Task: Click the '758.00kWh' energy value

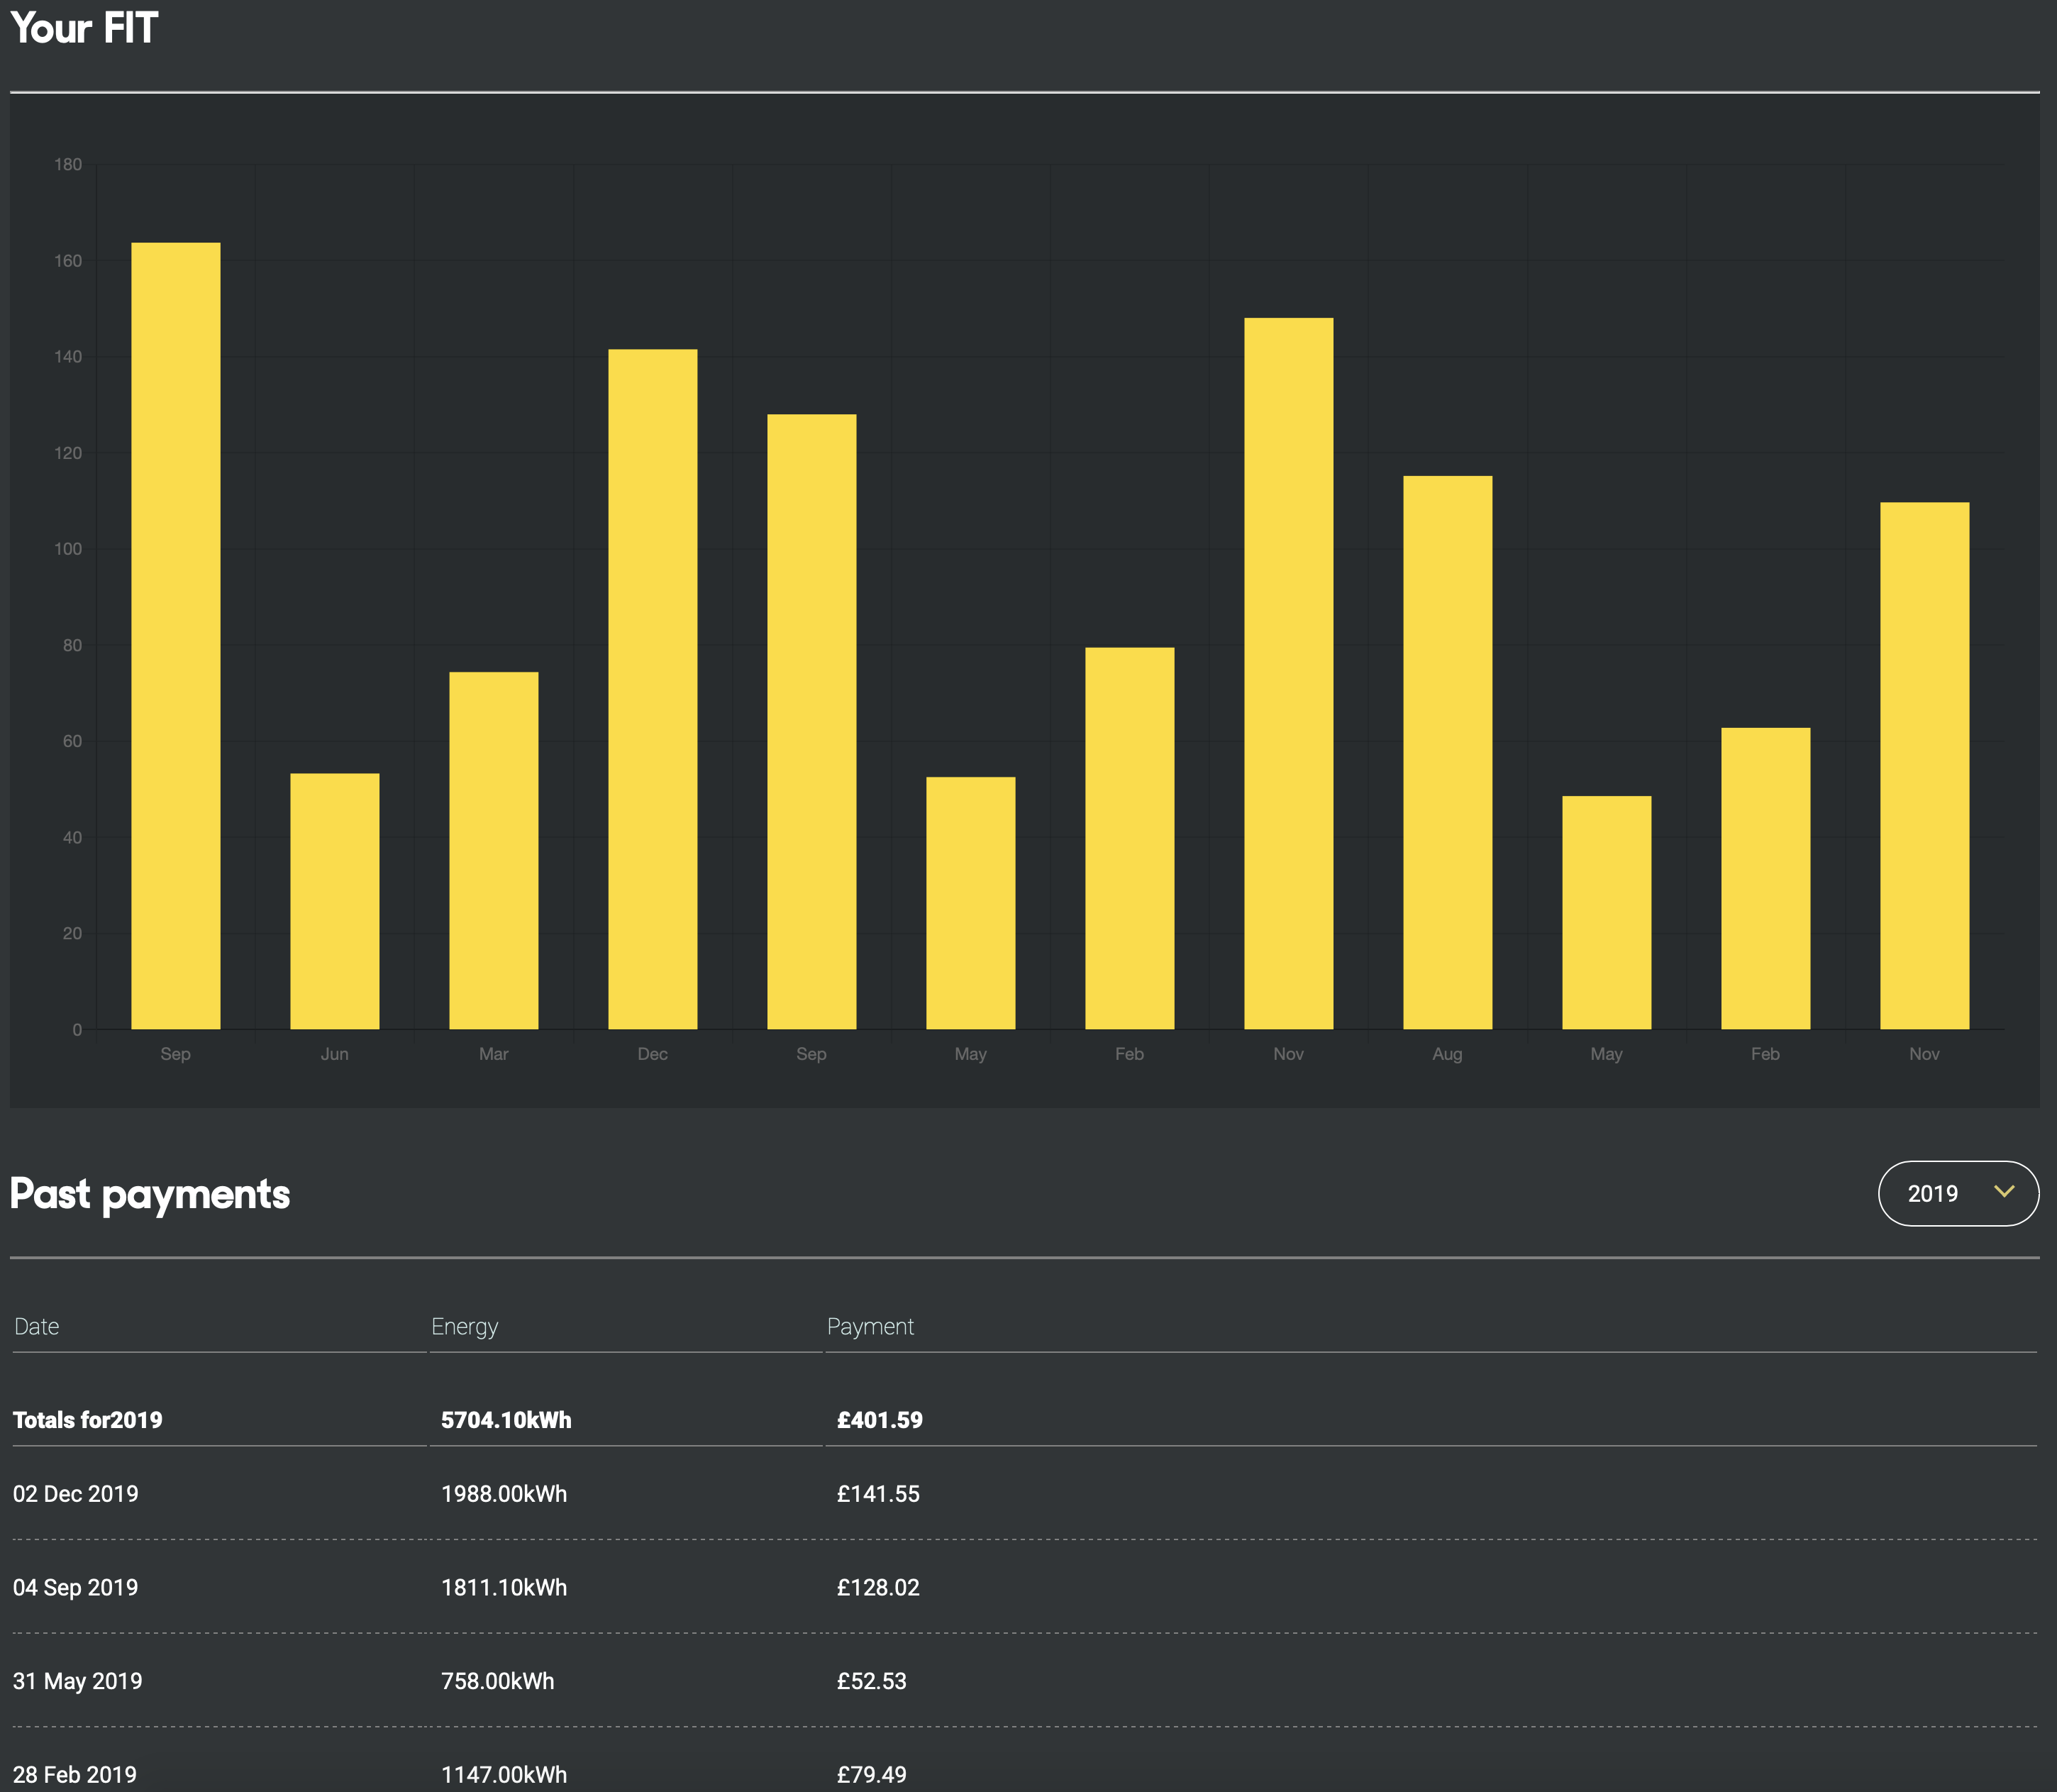Action: point(498,1681)
